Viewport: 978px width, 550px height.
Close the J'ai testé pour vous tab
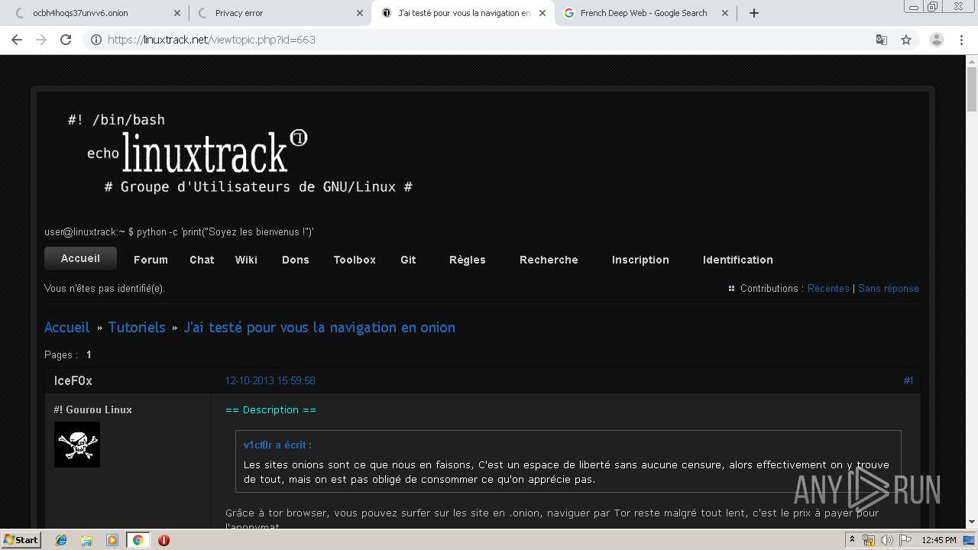point(542,13)
